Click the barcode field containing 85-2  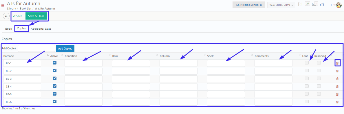(22, 71)
